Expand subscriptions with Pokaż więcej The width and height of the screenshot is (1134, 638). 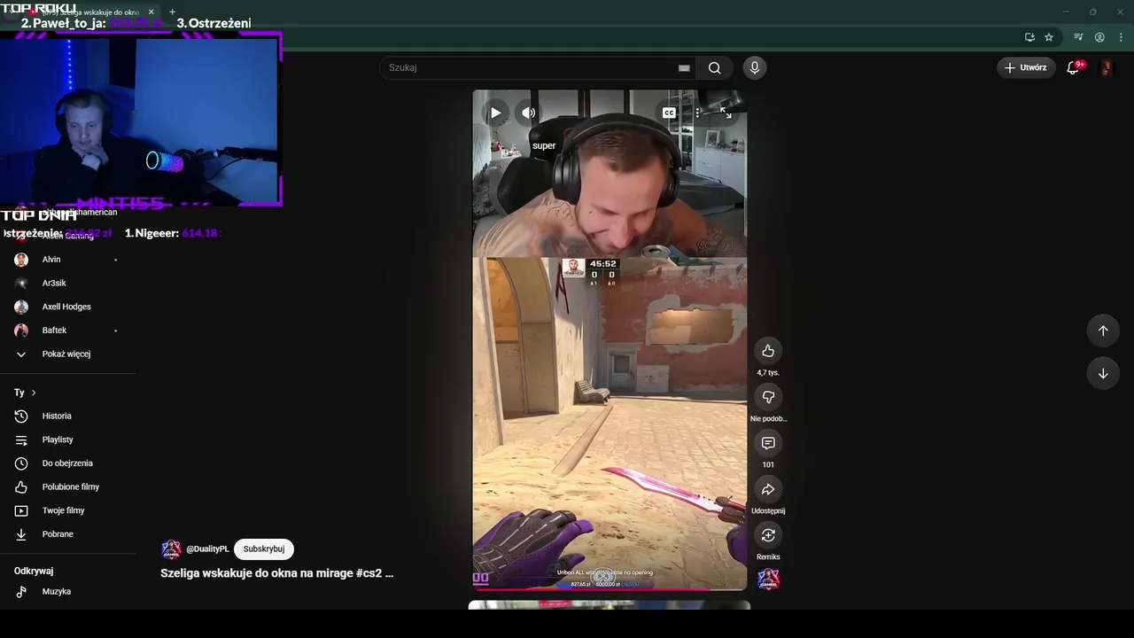(x=67, y=354)
